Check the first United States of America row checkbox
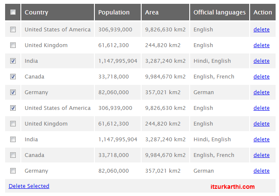 [x=13, y=30]
